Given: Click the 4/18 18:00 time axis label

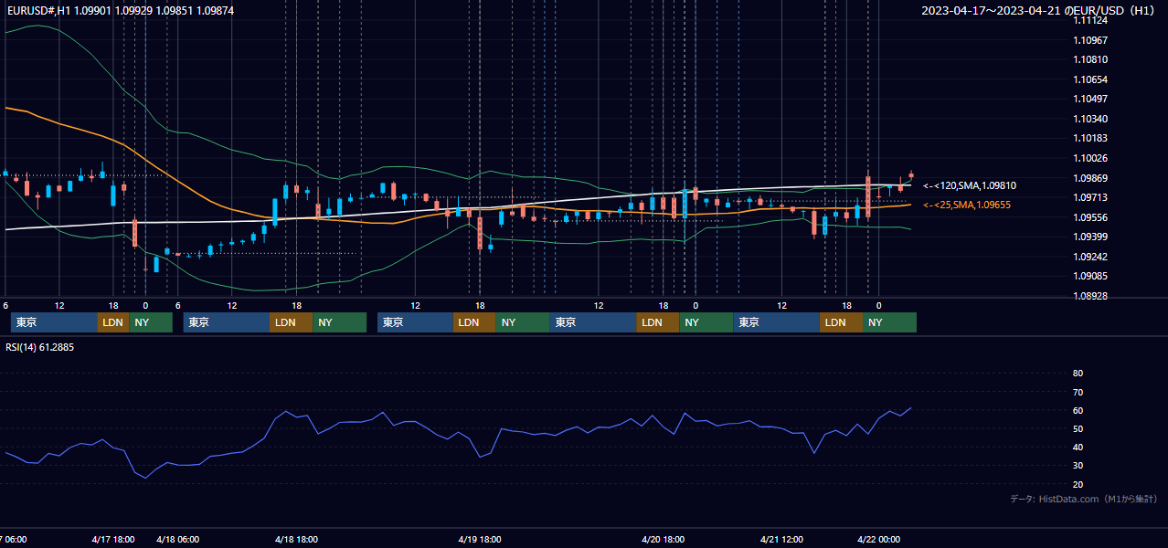Looking at the screenshot, I should coord(296,539).
